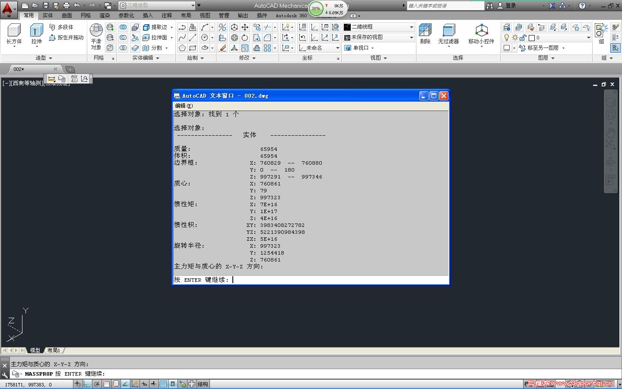The height and width of the screenshot is (389, 622).
Task: Select the line draw tool
Action: (193, 38)
